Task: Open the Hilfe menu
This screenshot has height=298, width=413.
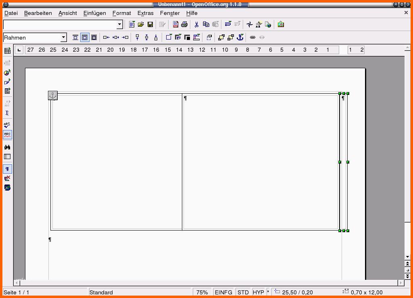Action: pos(192,13)
